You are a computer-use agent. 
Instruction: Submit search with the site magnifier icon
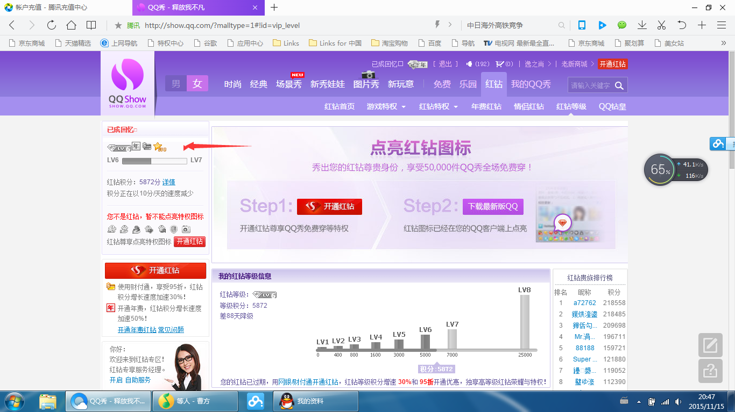click(619, 85)
